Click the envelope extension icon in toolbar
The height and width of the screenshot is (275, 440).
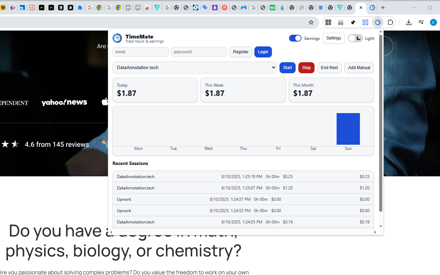tap(341, 22)
